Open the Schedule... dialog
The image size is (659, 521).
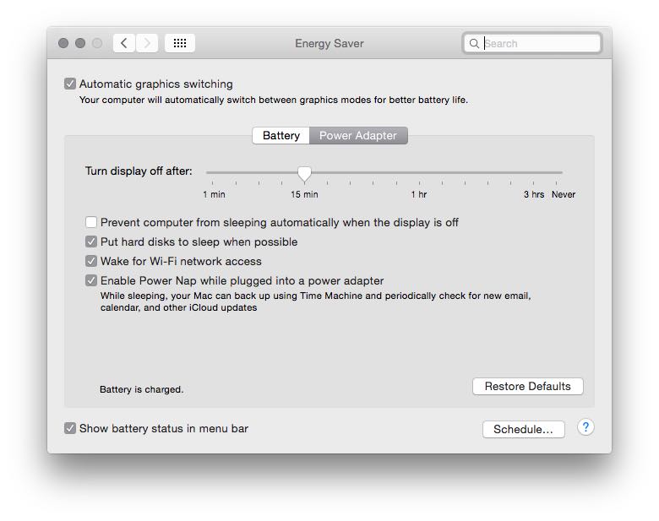pyautogui.click(x=523, y=429)
